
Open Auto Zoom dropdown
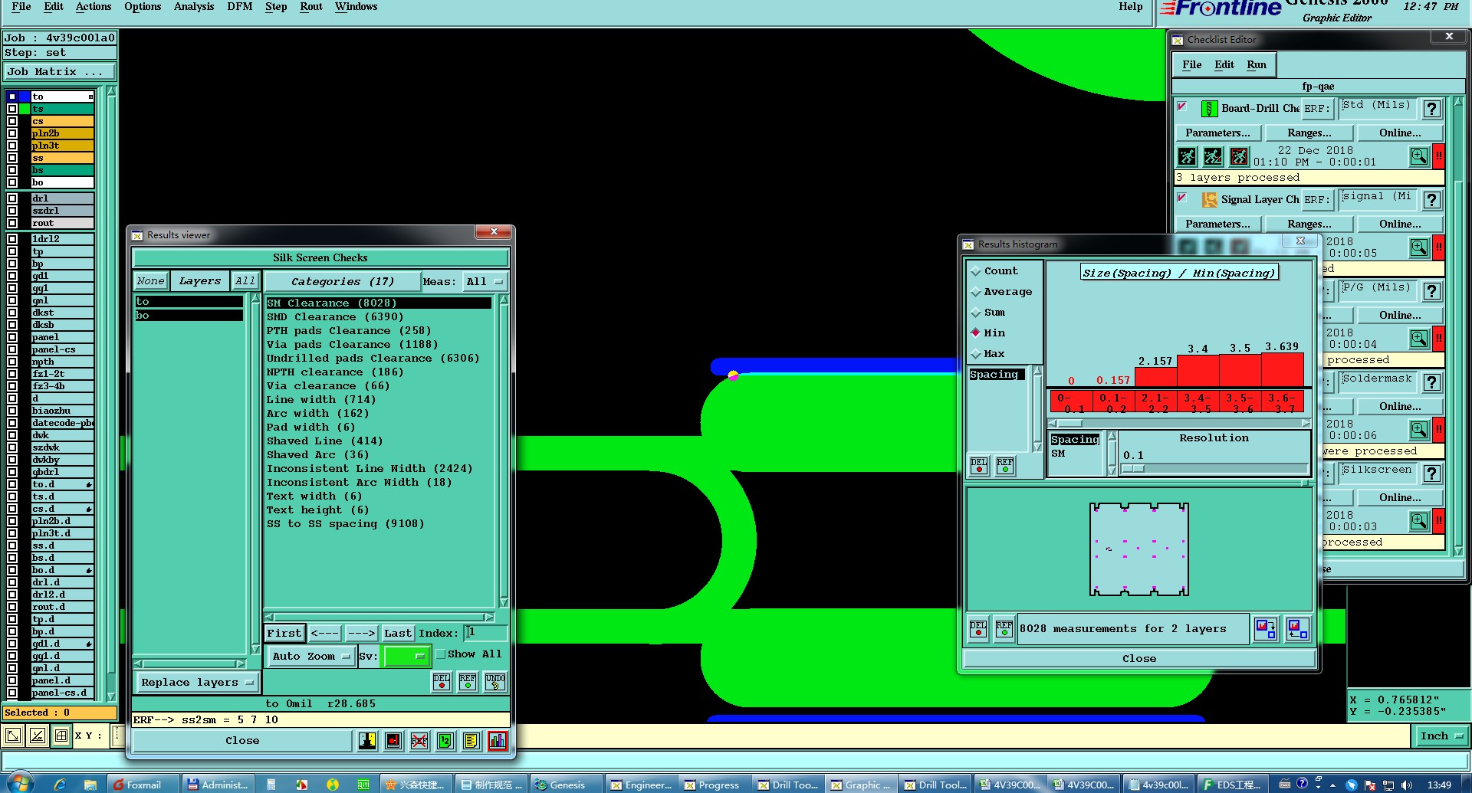pyautogui.click(x=310, y=657)
